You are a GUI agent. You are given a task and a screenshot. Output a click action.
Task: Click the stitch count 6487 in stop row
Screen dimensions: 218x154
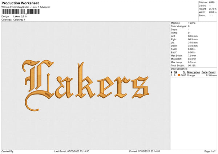(183, 75)
